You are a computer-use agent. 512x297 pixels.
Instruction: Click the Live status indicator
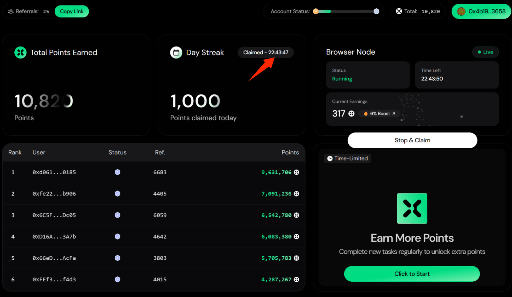pyautogui.click(x=485, y=52)
